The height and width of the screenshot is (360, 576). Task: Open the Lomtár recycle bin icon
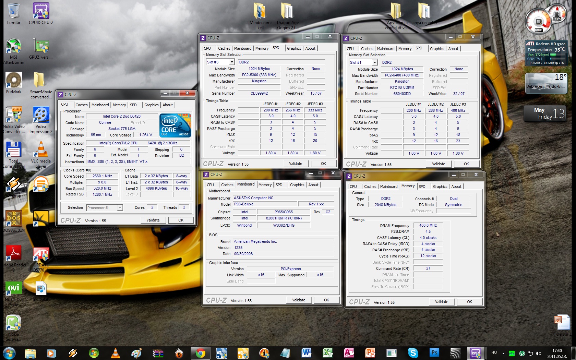point(14,14)
